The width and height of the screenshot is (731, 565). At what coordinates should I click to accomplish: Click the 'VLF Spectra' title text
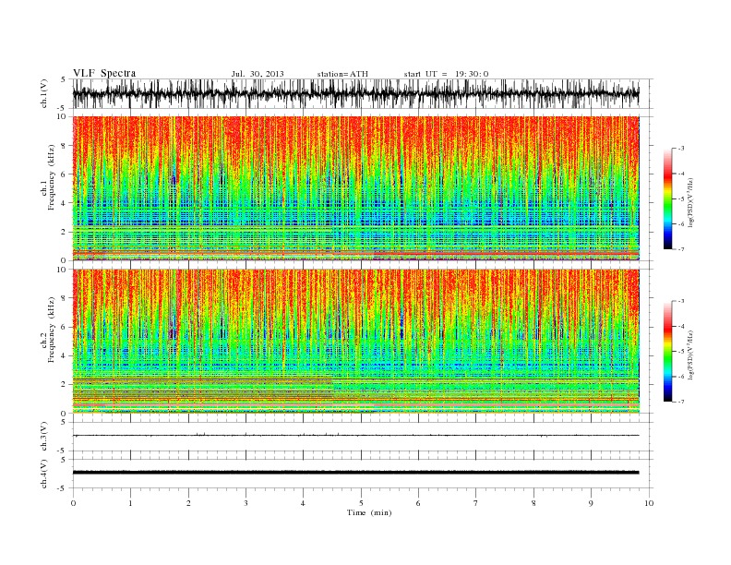click(104, 73)
